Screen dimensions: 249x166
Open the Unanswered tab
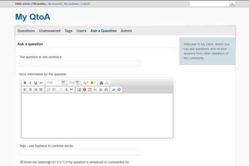49,31
